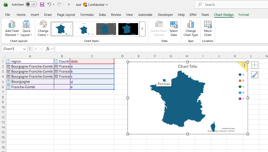268x152 pixels.
Task: Click question mark icon beside Bourgogne
Action: (x=8, y=82)
